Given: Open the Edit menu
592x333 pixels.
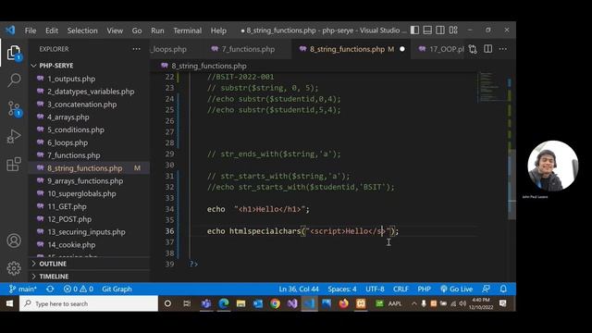Looking at the screenshot, I should [x=52, y=31].
